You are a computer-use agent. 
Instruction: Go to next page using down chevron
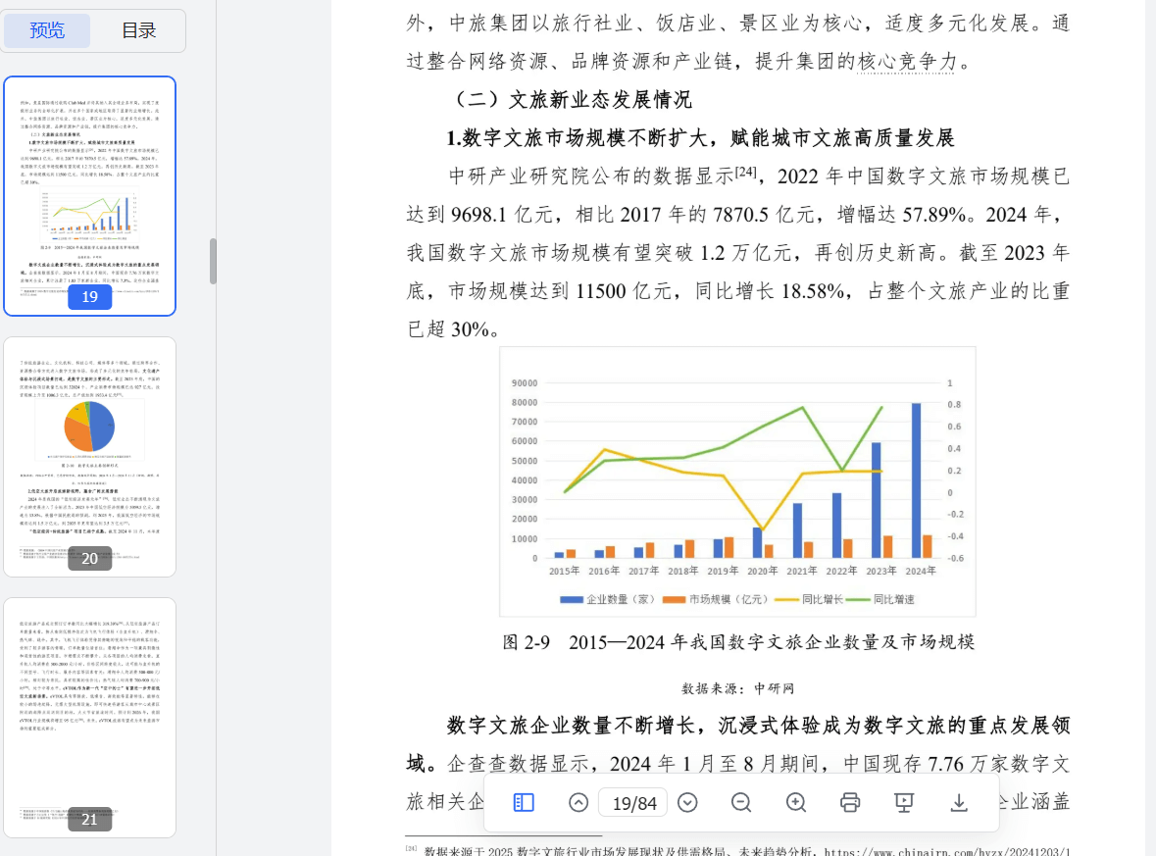tap(687, 803)
